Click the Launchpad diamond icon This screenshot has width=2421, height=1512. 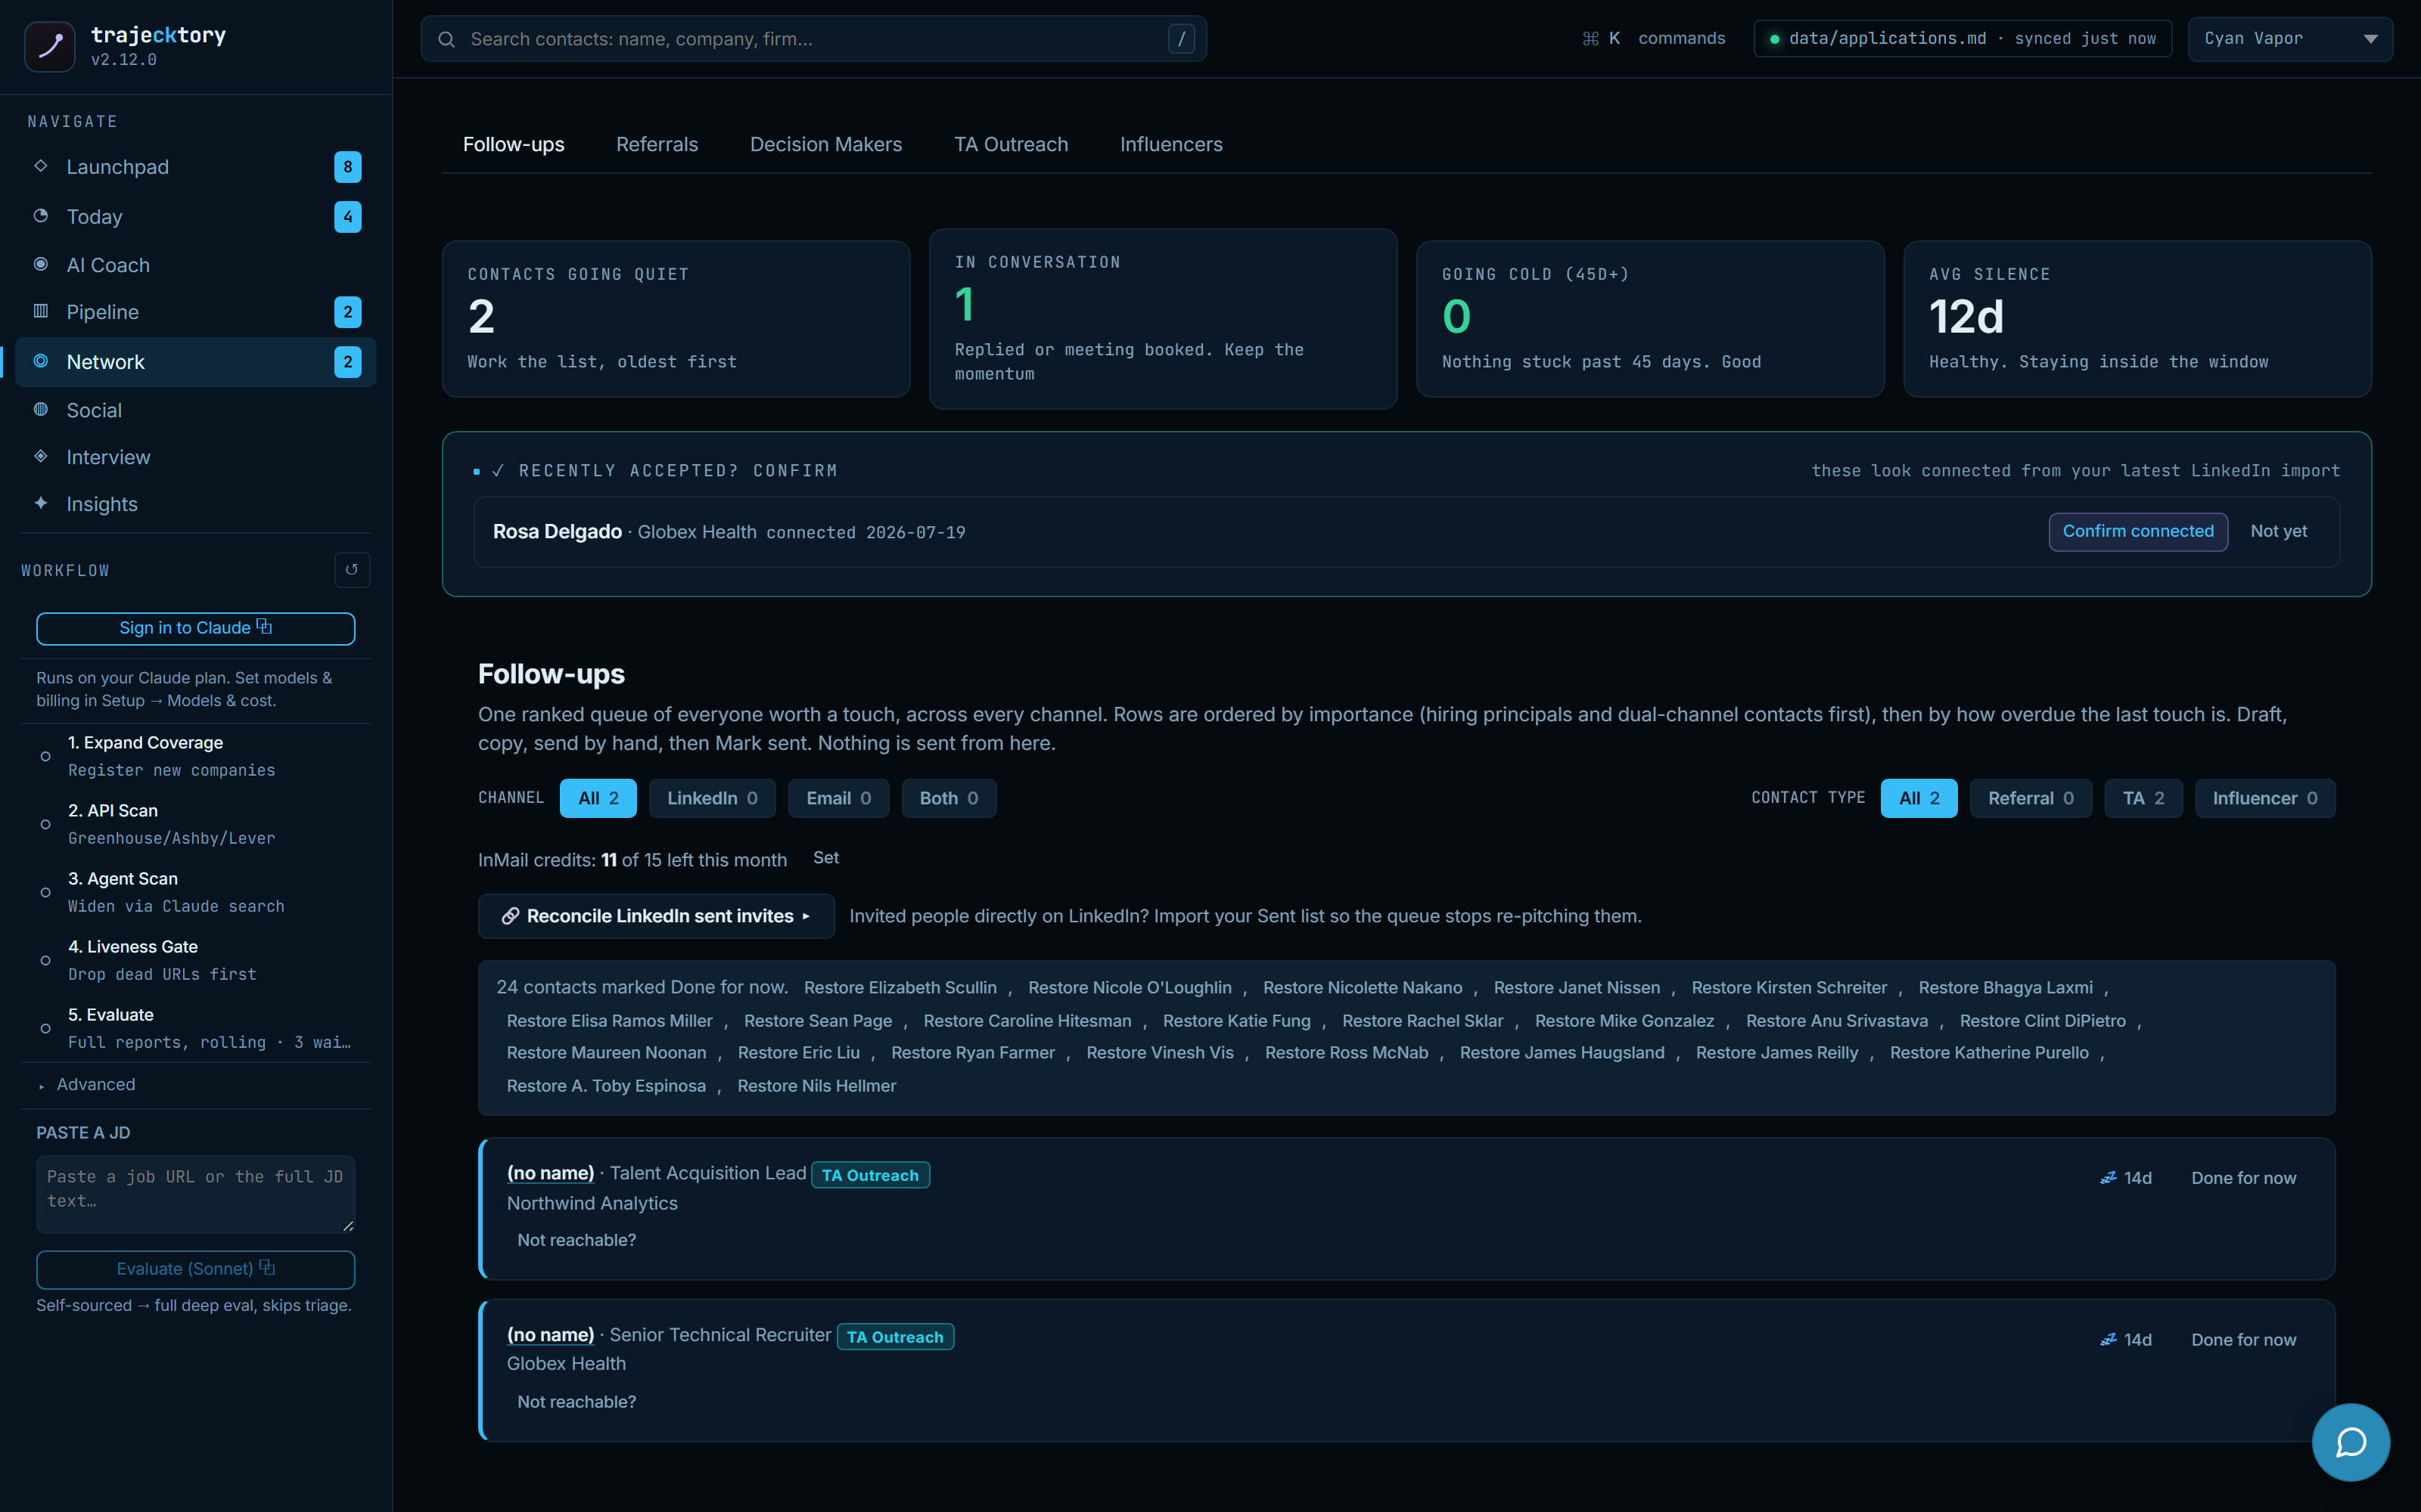click(x=41, y=166)
